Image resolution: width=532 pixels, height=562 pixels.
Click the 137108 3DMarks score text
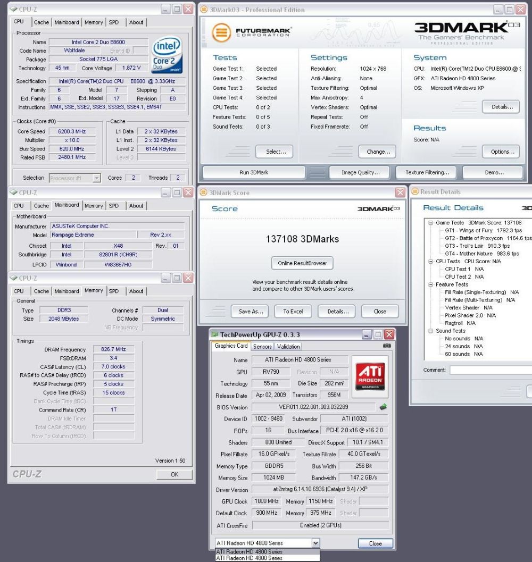coord(302,239)
